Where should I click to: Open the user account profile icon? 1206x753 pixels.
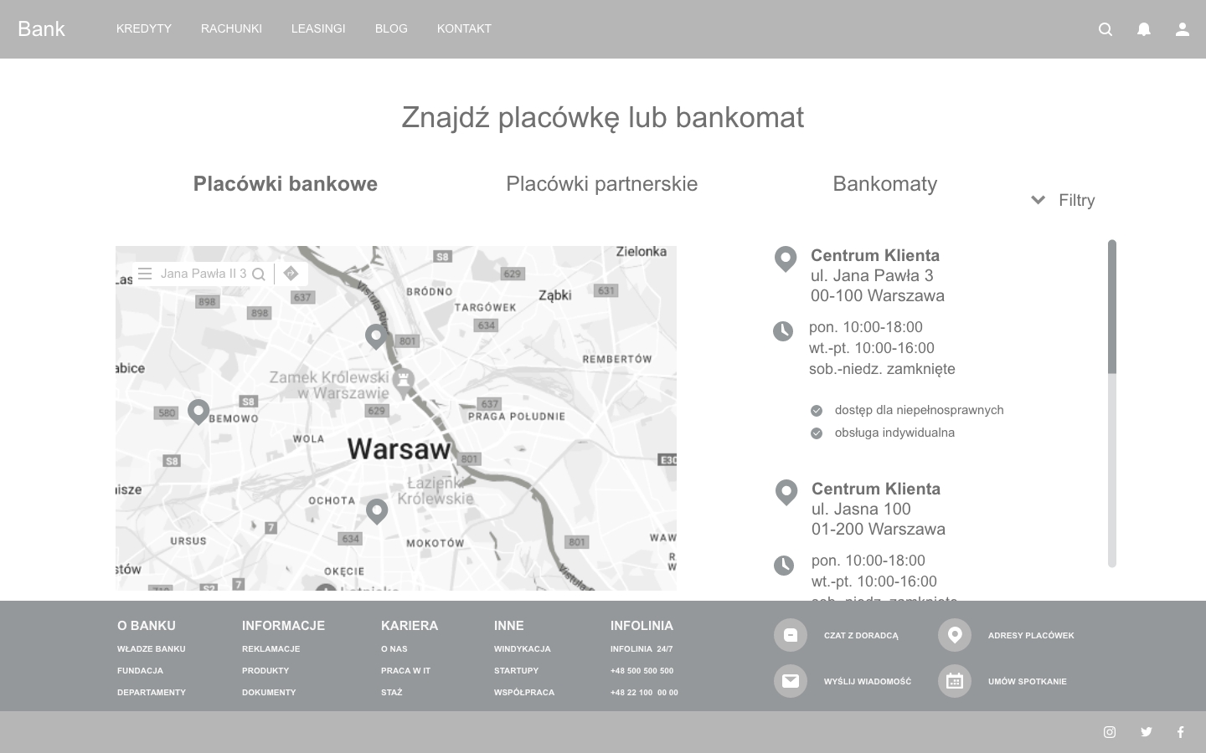click(x=1183, y=29)
